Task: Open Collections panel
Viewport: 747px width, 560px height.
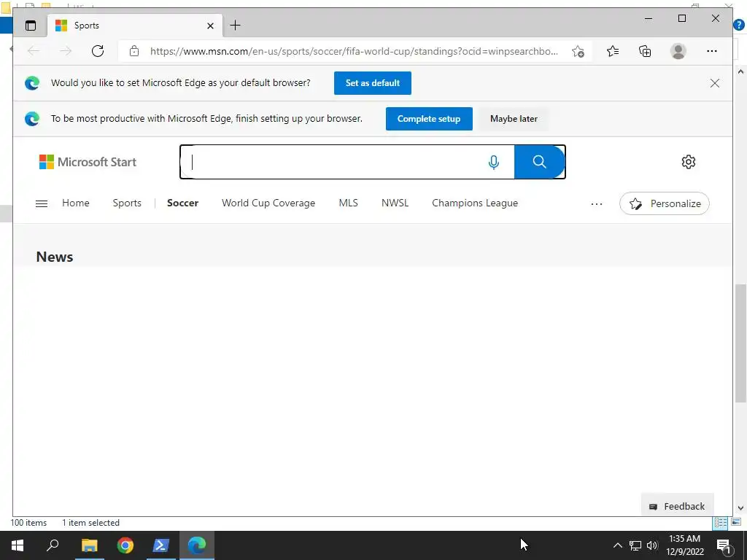Action: click(x=645, y=51)
